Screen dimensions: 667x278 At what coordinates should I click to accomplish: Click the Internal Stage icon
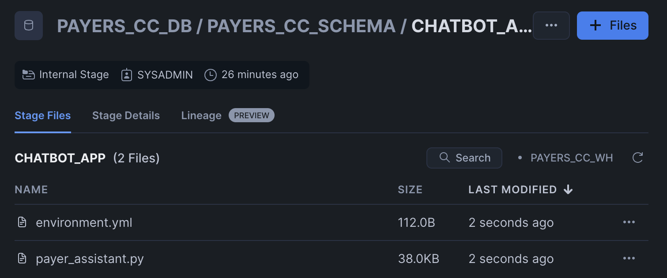click(29, 75)
